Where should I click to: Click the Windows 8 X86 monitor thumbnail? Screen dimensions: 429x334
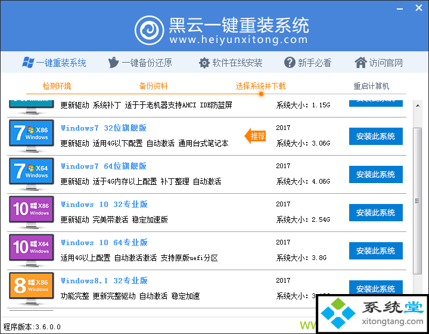pyautogui.click(x=32, y=289)
